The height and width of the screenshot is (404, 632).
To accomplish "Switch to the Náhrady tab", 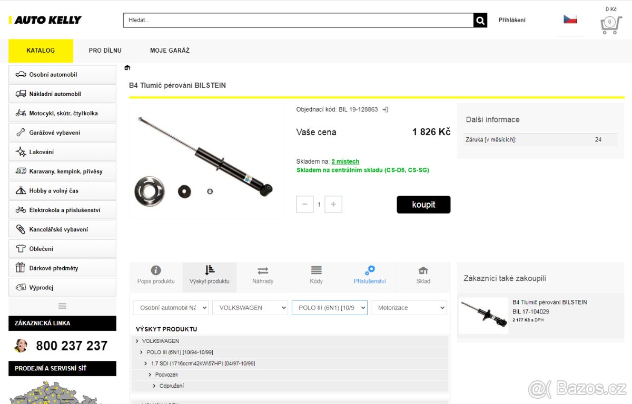I will click(263, 275).
